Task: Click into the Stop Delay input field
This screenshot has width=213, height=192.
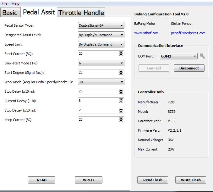Action: point(98,91)
